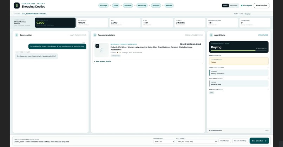283x147 pixels.
Task: Click the copilot reply about must-have details
Action: tap(37, 56)
